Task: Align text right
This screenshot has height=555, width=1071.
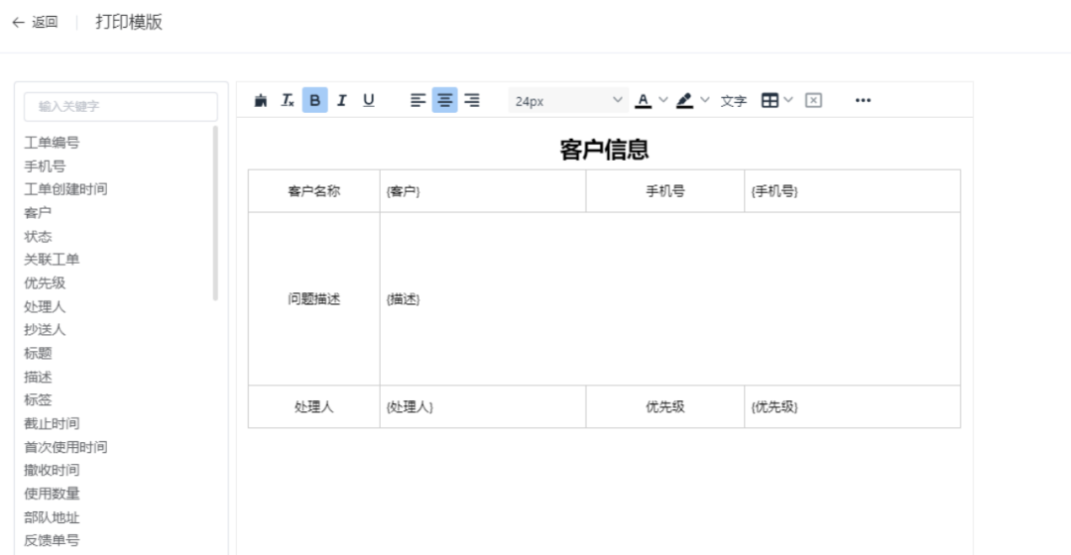Action: pyautogui.click(x=472, y=100)
